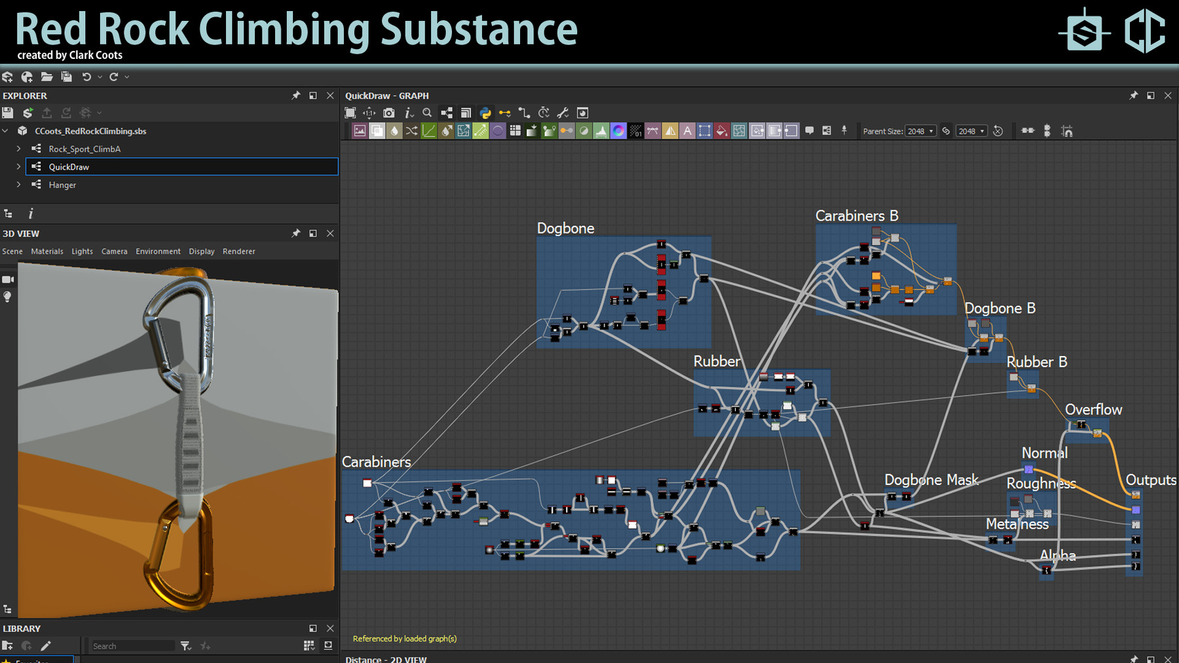Viewport: 1179px width, 663px height.
Task: Pin the 3D View panel
Action: (x=296, y=234)
